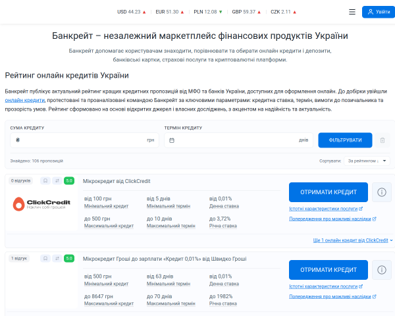Click the EUR 51.30 exchange rate
The height and width of the screenshot is (316, 395).
[170, 12]
